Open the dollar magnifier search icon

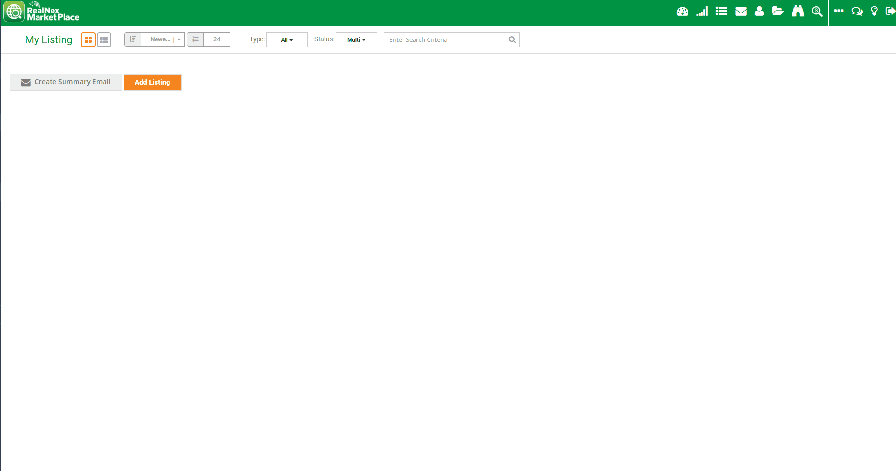pyautogui.click(x=817, y=12)
